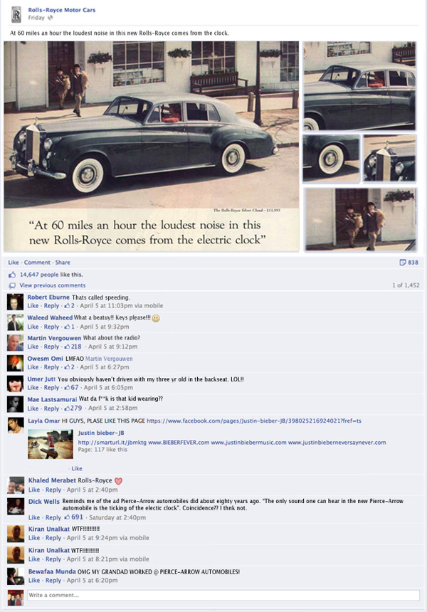Like Bewafaa Munda's comment

pos(34,581)
